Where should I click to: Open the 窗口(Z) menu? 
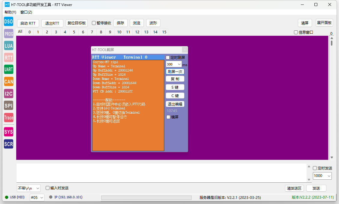tap(26, 12)
